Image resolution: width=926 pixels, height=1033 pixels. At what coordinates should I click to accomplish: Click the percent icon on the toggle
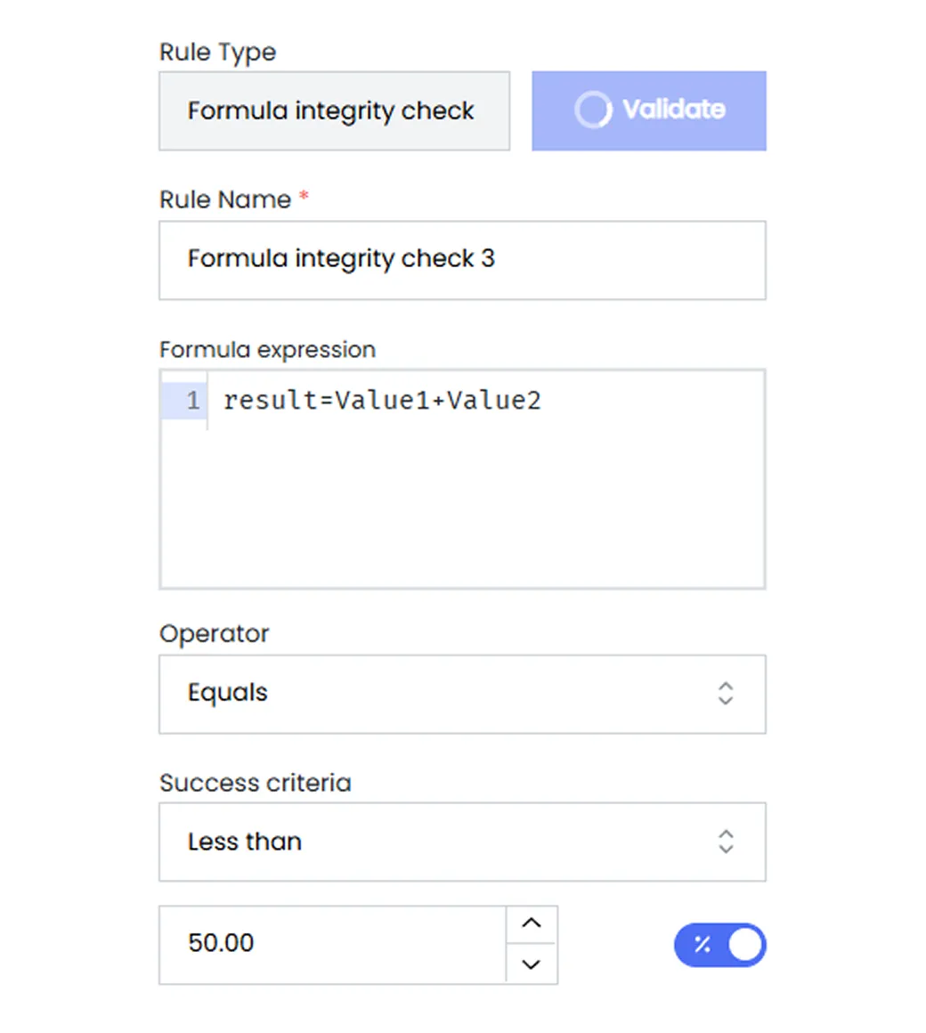tap(703, 945)
